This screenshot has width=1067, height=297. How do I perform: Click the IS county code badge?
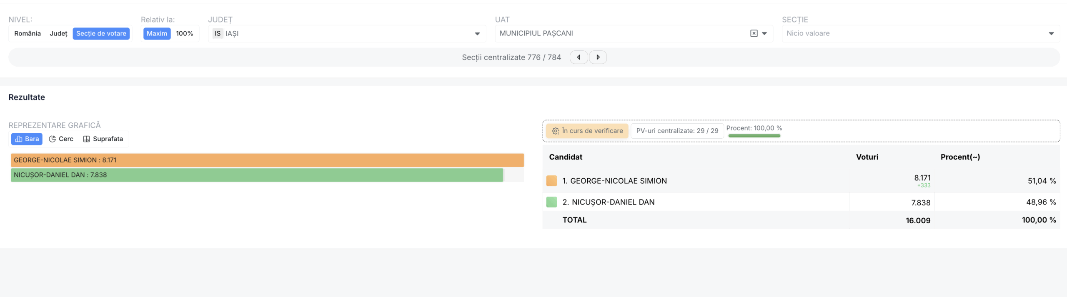(x=218, y=33)
